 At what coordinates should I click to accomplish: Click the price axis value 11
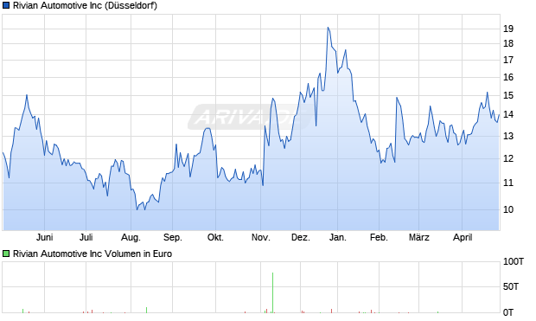(508, 183)
